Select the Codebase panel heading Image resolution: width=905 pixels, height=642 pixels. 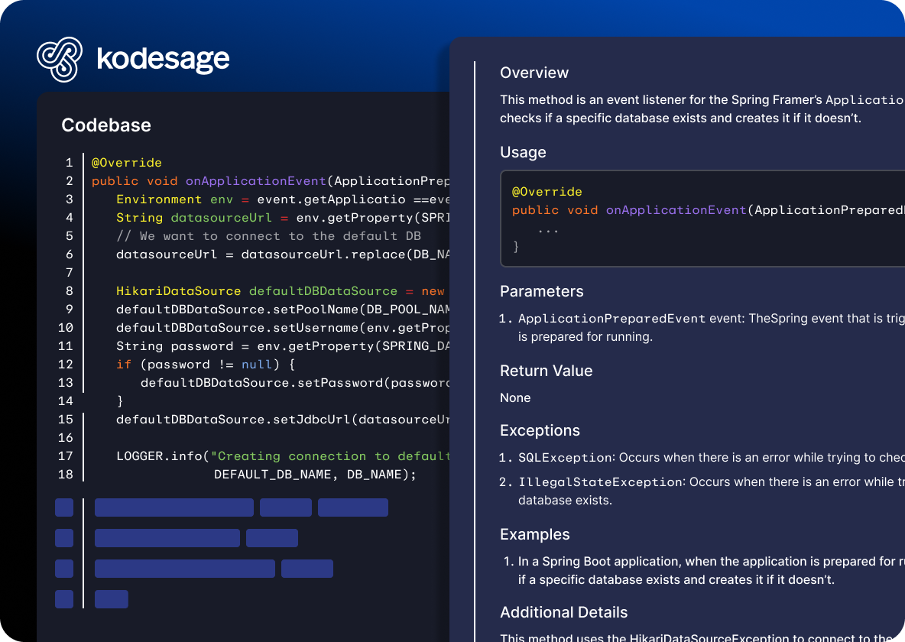[x=106, y=125]
